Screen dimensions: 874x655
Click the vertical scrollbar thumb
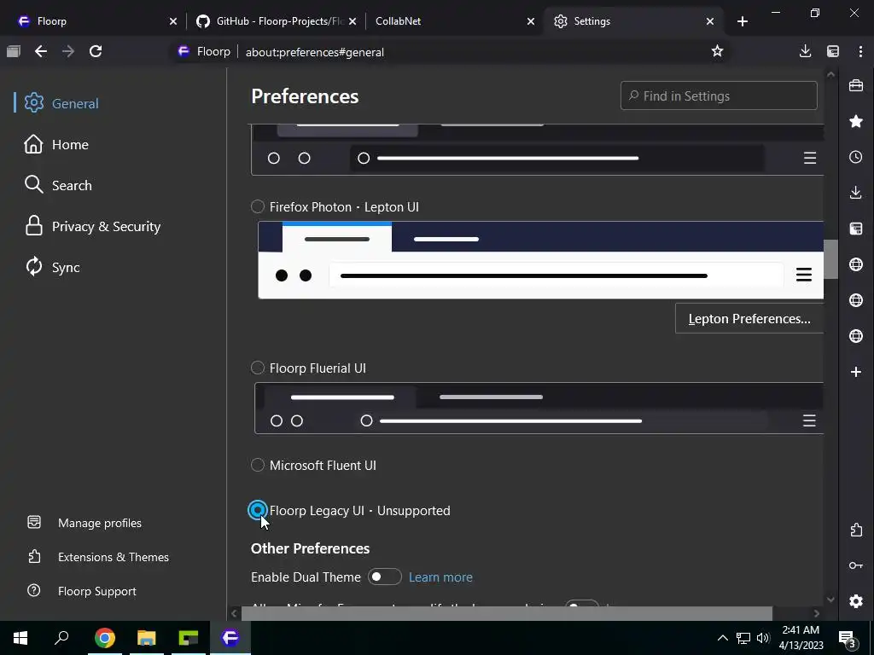pos(830,259)
